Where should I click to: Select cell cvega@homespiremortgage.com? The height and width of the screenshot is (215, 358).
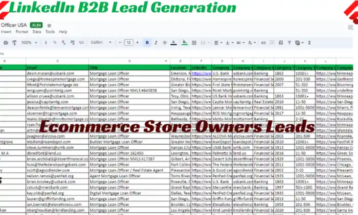click(57, 79)
